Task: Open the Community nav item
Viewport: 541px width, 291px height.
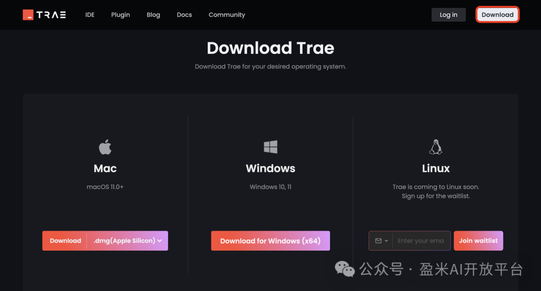Action: click(x=227, y=15)
